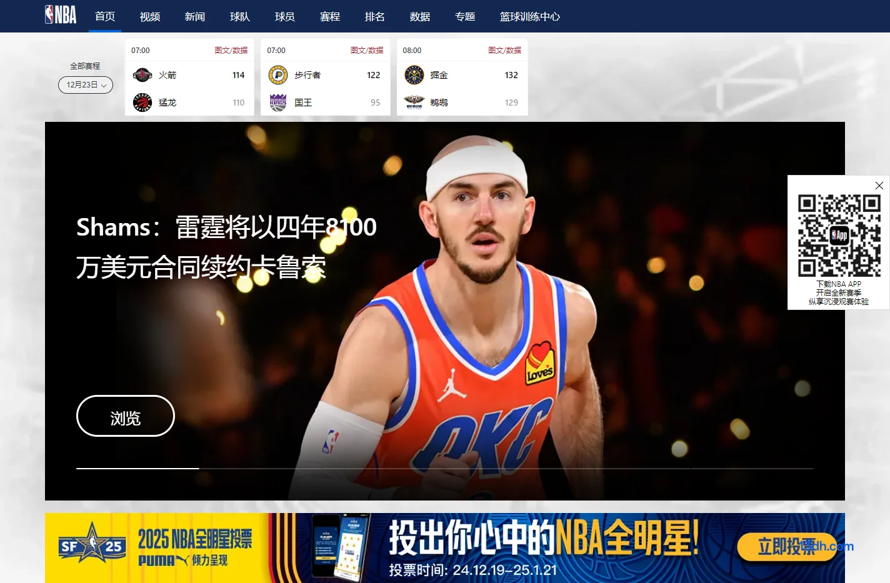Click the 2025 NBA全明星投票 banner logo
This screenshot has width=890, height=583.
(x=195, y=547)
